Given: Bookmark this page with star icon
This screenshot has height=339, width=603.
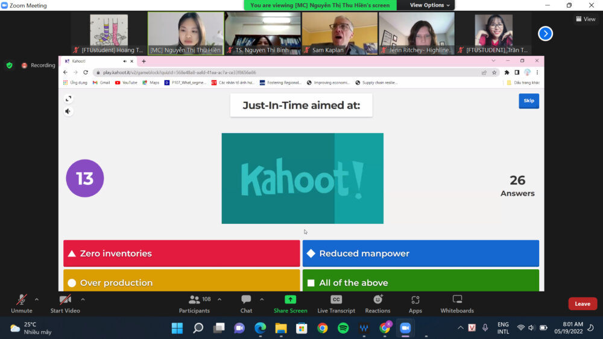Looking at the screenshot, I should pos(494,72).
